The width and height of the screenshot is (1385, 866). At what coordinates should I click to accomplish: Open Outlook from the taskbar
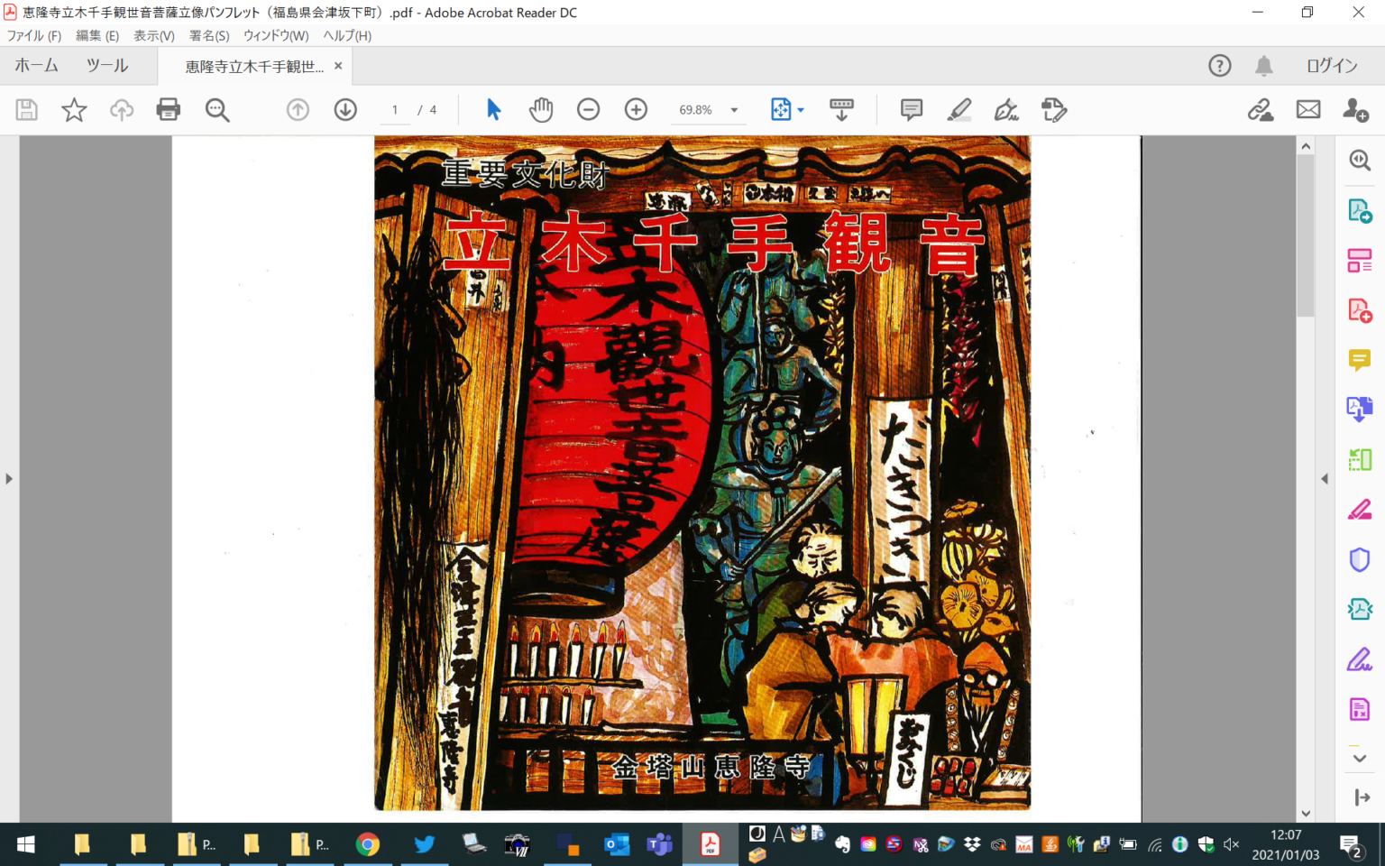tap(617, 844)
